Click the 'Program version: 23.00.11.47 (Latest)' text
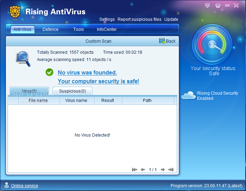Viewport: 246px width, 191px height. tap(207, 186)
